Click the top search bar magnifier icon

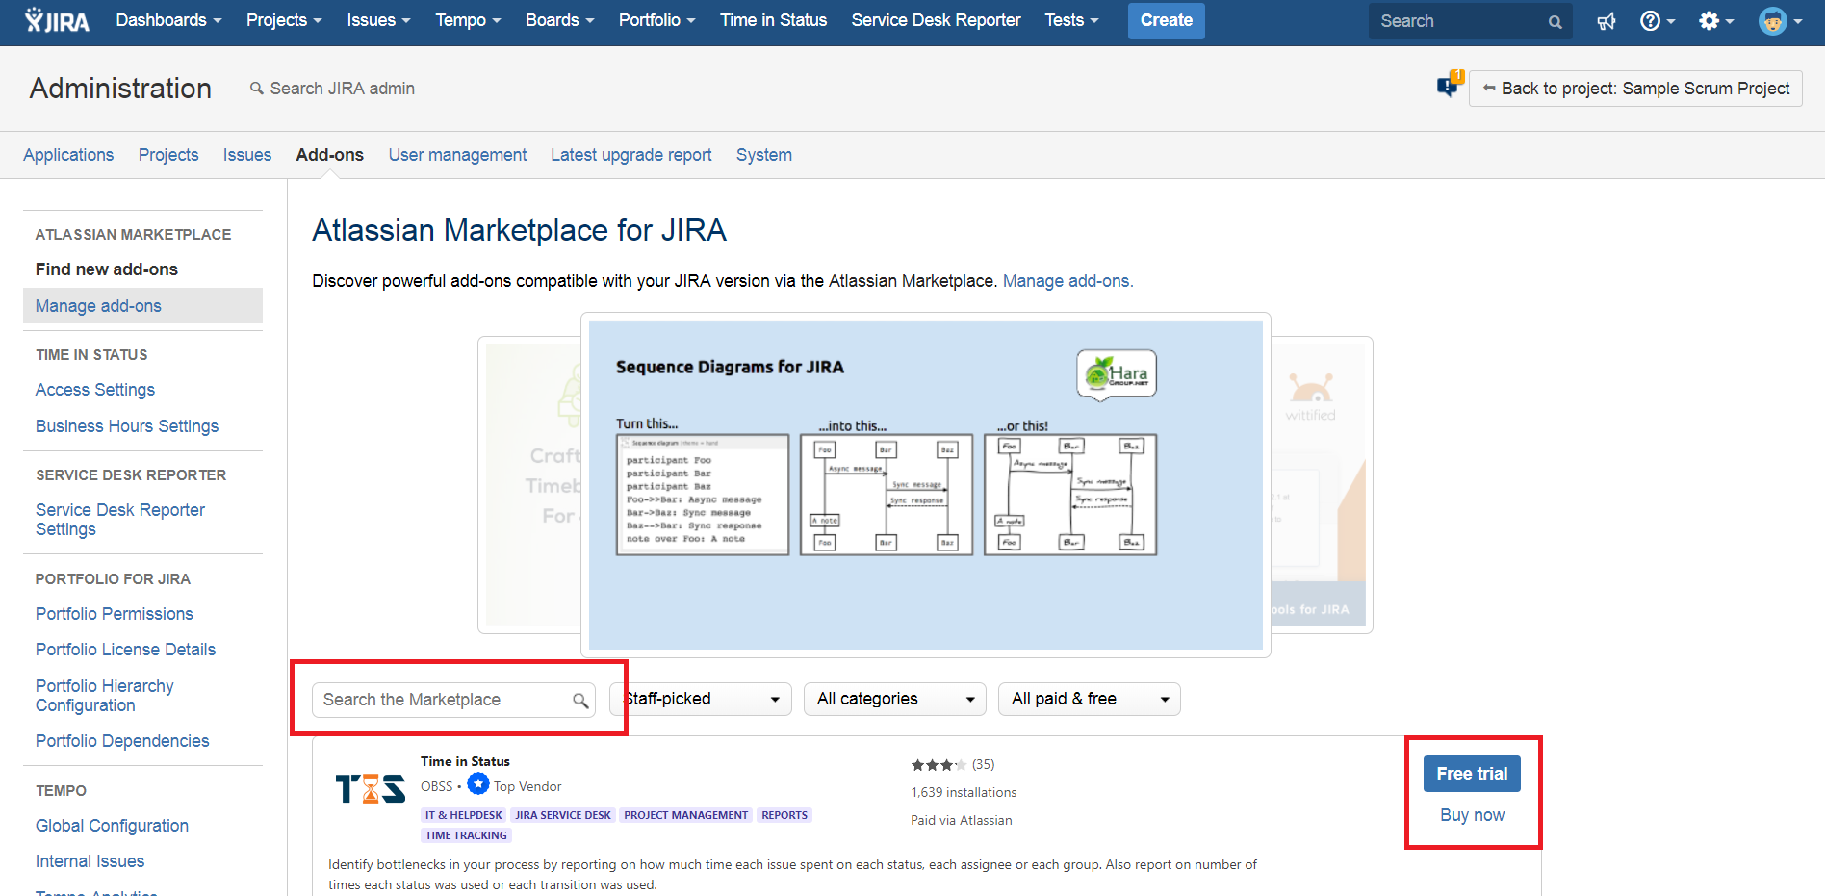click(x=1555, y=22)
